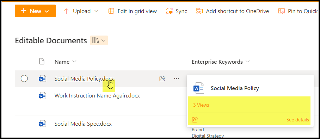
Task: Open Work Instruction Name Again.docx
Action: pyautogui.click(x=97, y=96)
